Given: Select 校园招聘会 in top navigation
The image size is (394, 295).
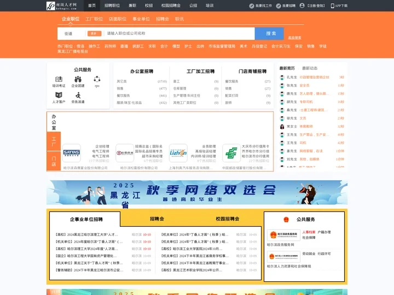Looking at the screenshot, I should tap(171, 5).
